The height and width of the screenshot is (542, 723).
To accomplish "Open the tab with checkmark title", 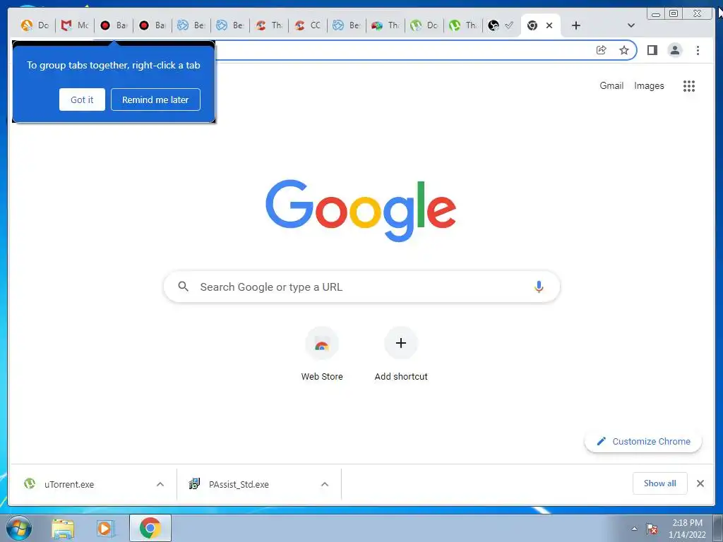I will (501, 25).
